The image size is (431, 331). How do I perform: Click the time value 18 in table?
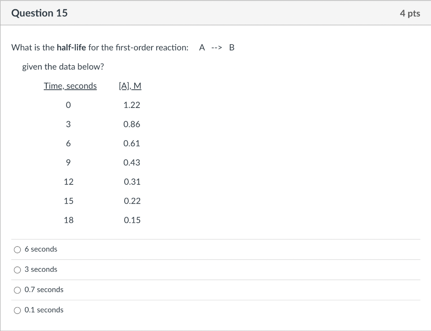(x=69, y=220)
